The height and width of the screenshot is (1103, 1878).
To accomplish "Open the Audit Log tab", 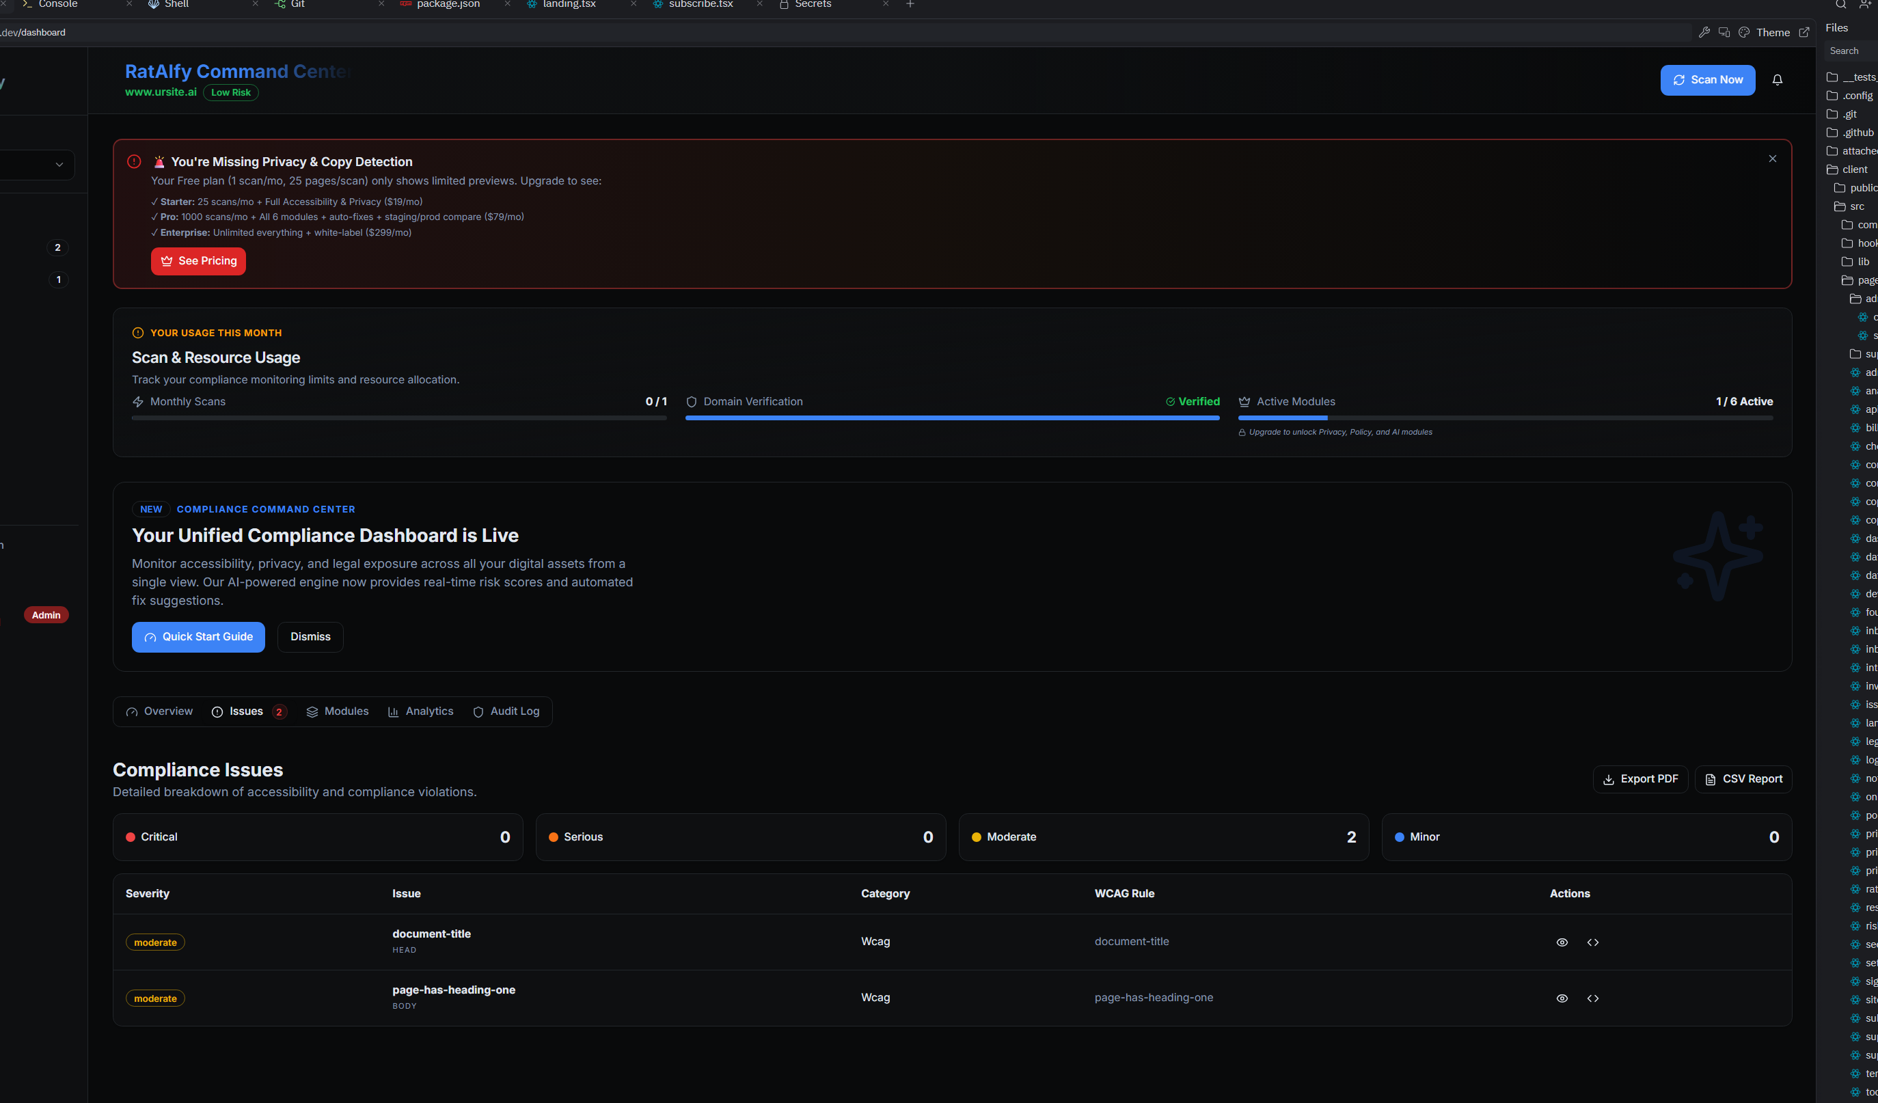I will coord(506,711).
